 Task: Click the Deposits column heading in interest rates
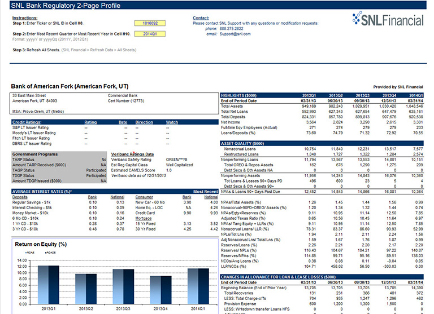click(x=20, y=197)
